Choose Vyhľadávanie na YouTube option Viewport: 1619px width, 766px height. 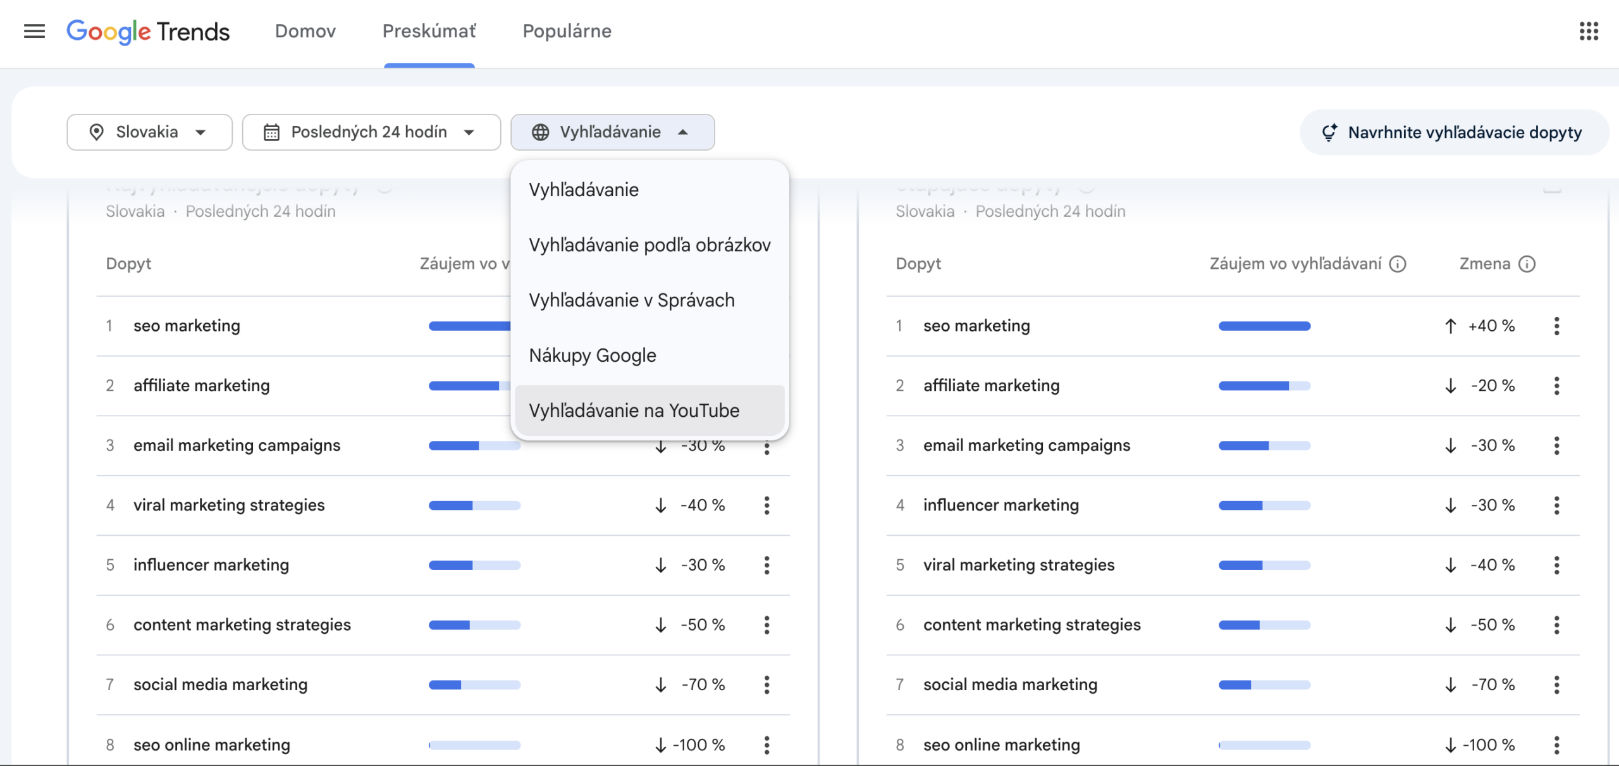pos(649,411)
